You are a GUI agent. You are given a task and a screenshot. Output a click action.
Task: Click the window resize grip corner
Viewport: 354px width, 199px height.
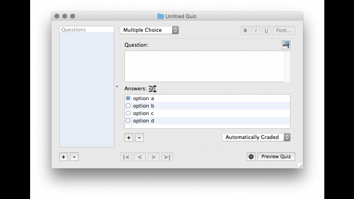(301, 166)
